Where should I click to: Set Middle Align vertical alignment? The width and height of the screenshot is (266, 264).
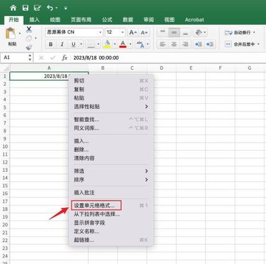pyautogui.click(x=174, y=32)
